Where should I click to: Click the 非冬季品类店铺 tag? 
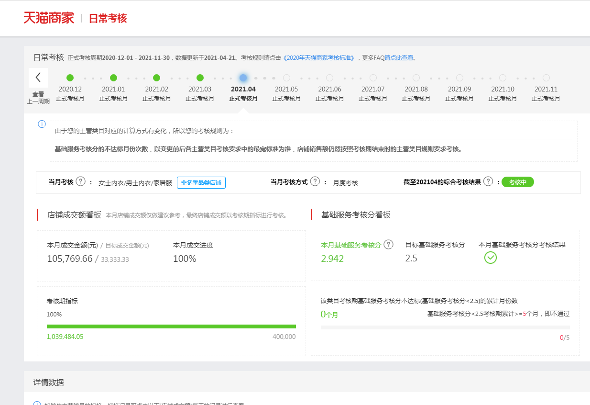coord(201,182)
